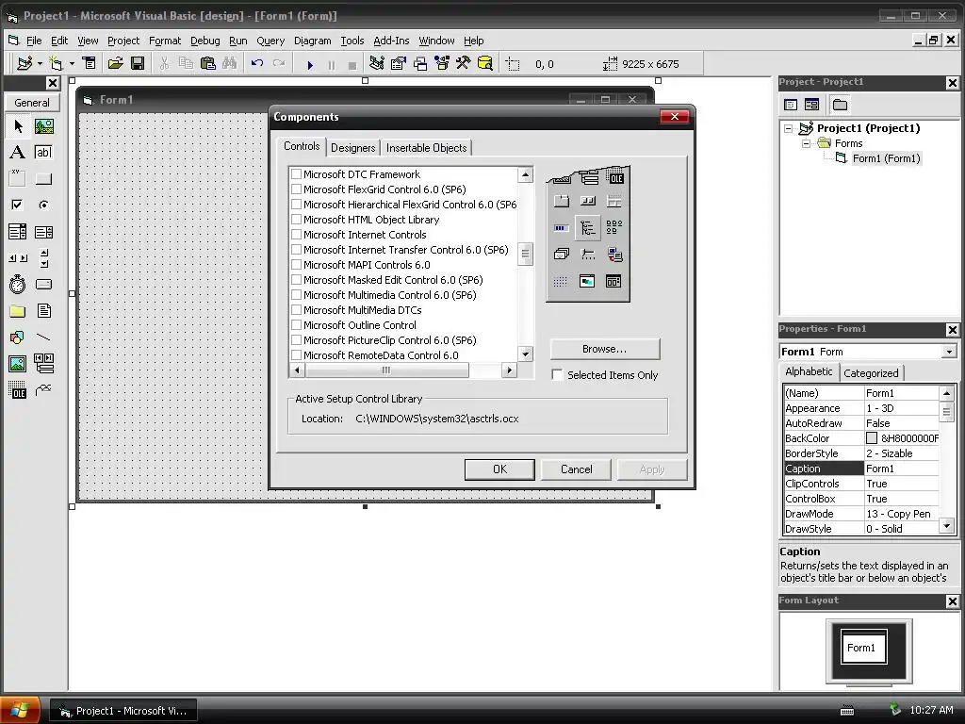
Task: Click the Cancel button in Components
Action: pyautogui.click(x=576, y=469)
